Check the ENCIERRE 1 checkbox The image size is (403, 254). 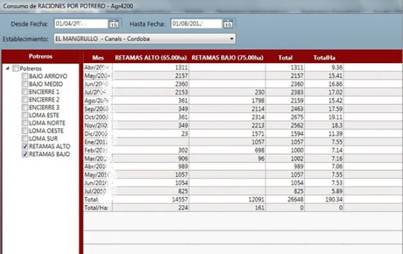[x=25, y=92]
